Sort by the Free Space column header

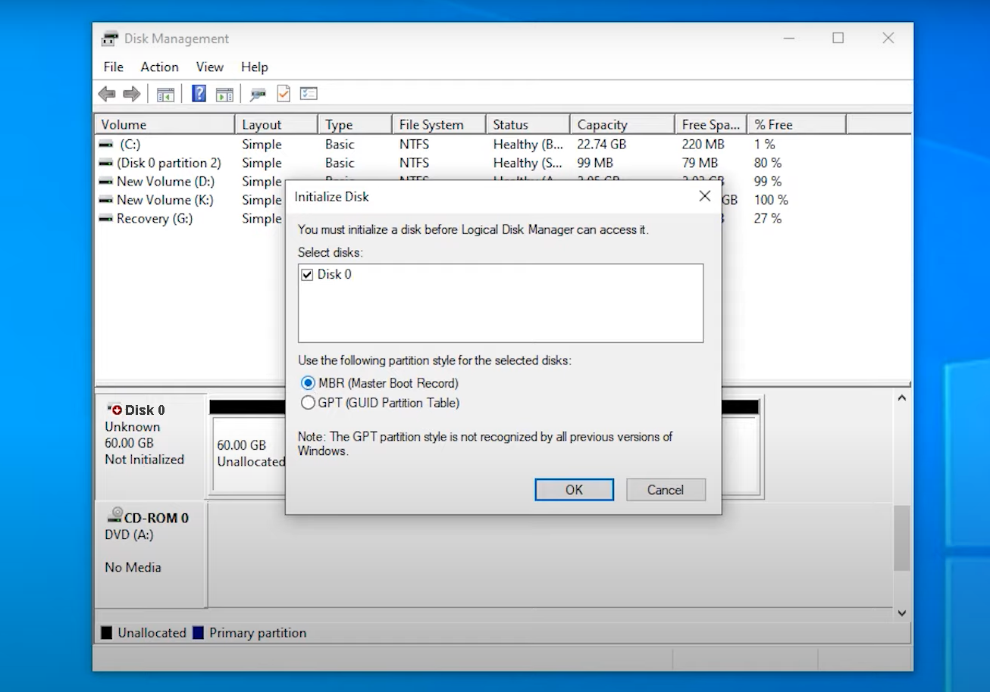pos(710,125)
